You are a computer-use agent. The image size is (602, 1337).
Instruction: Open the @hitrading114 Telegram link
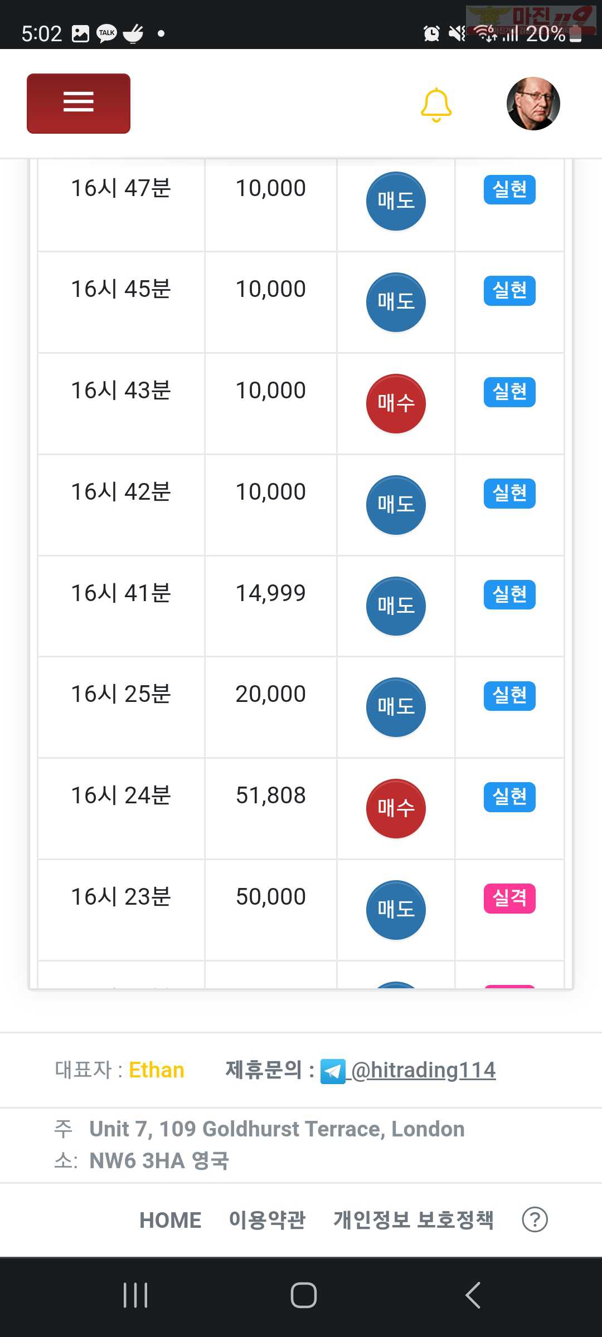[x=424, y=1070]
